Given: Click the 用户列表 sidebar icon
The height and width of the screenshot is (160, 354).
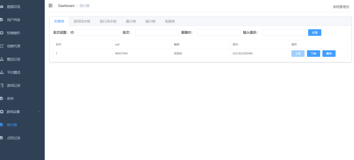Looking at the screenshot, I should pos(2,20).
